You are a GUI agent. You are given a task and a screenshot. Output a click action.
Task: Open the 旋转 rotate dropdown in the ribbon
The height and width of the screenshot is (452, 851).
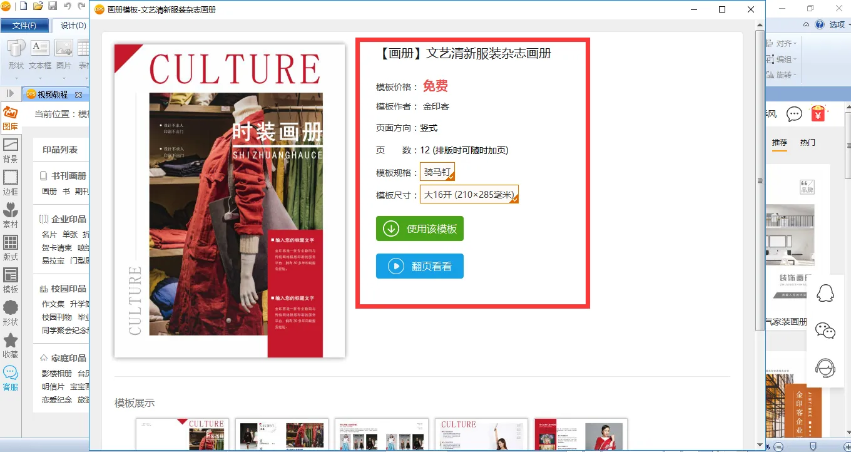(782, 75)
